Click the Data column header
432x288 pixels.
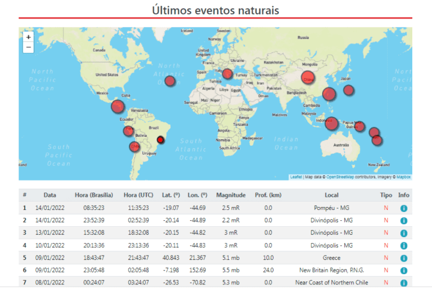pyautogui.click(x=50, y=195)
